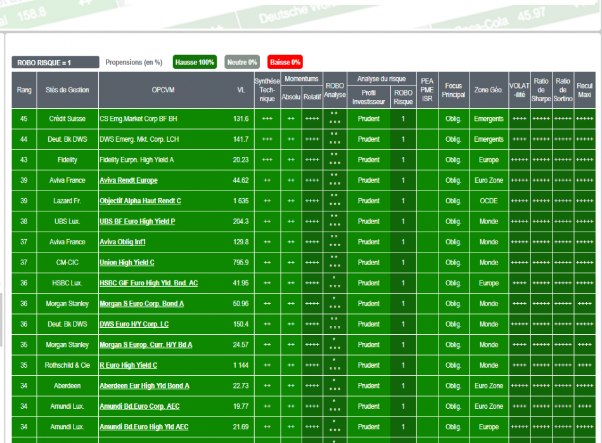Click the VOLAT-ilité column header
The height and width of the screenshot is (443, 602).
[x=520, y=90]
